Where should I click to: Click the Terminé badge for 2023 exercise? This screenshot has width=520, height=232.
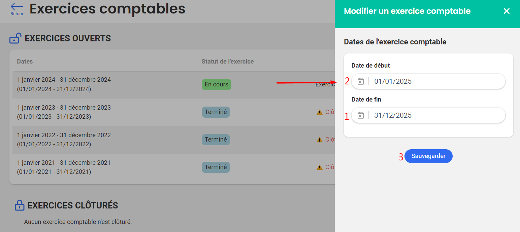(x=216, y=112)
